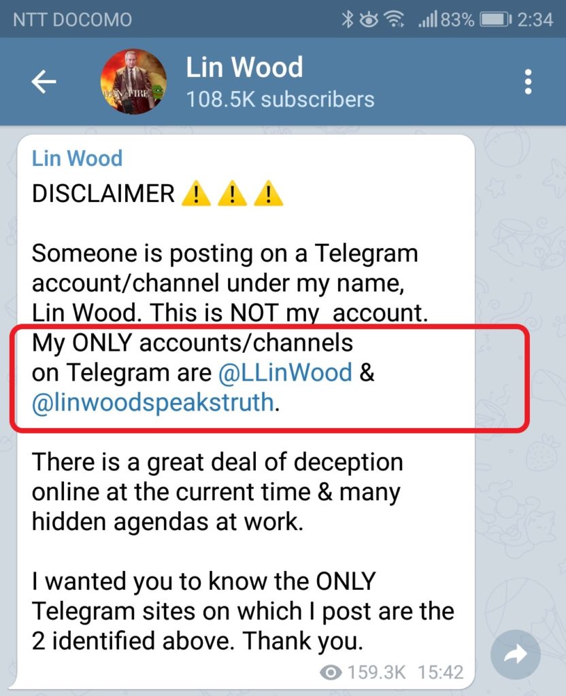Tap the 159.3K view count
The image size is (566, 696).
click(x=376, y=672)
